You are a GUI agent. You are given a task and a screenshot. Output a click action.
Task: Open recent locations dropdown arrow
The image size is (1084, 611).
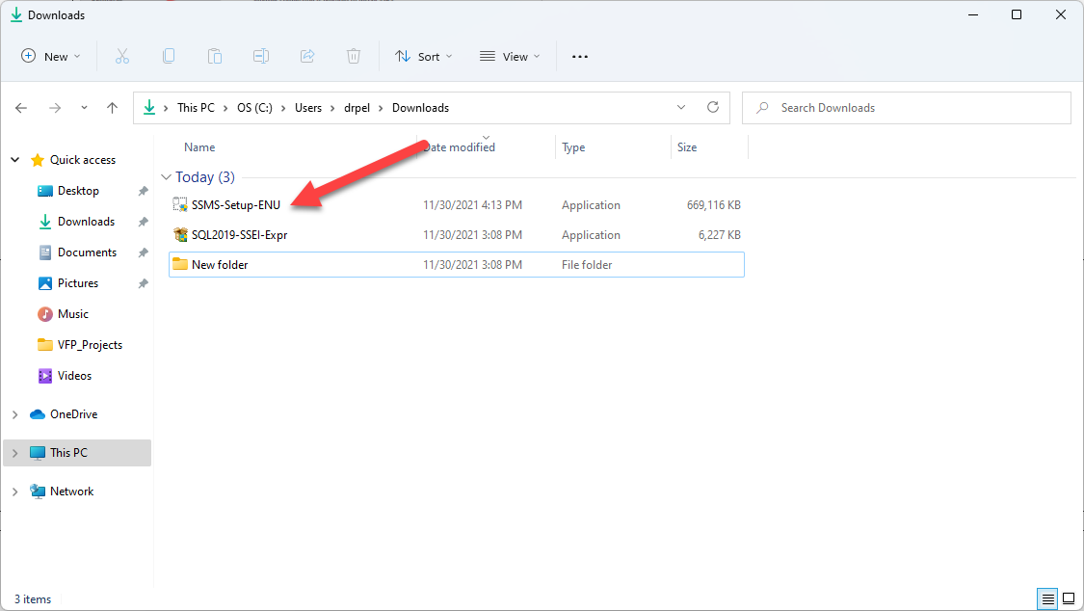[85, 108]
